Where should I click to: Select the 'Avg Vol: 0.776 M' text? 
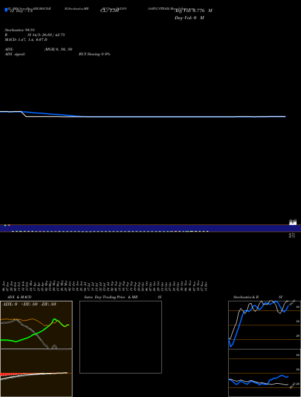[193, 11]
